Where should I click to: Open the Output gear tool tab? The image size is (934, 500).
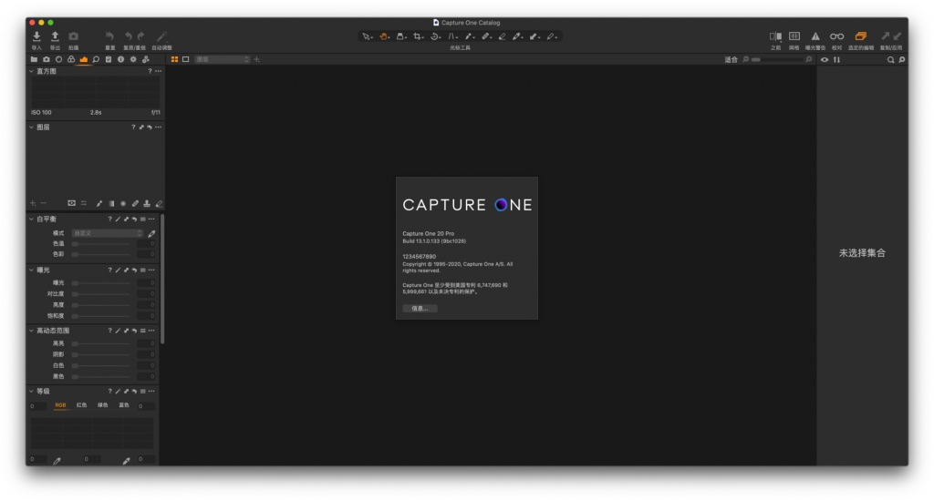click(133, 59)
